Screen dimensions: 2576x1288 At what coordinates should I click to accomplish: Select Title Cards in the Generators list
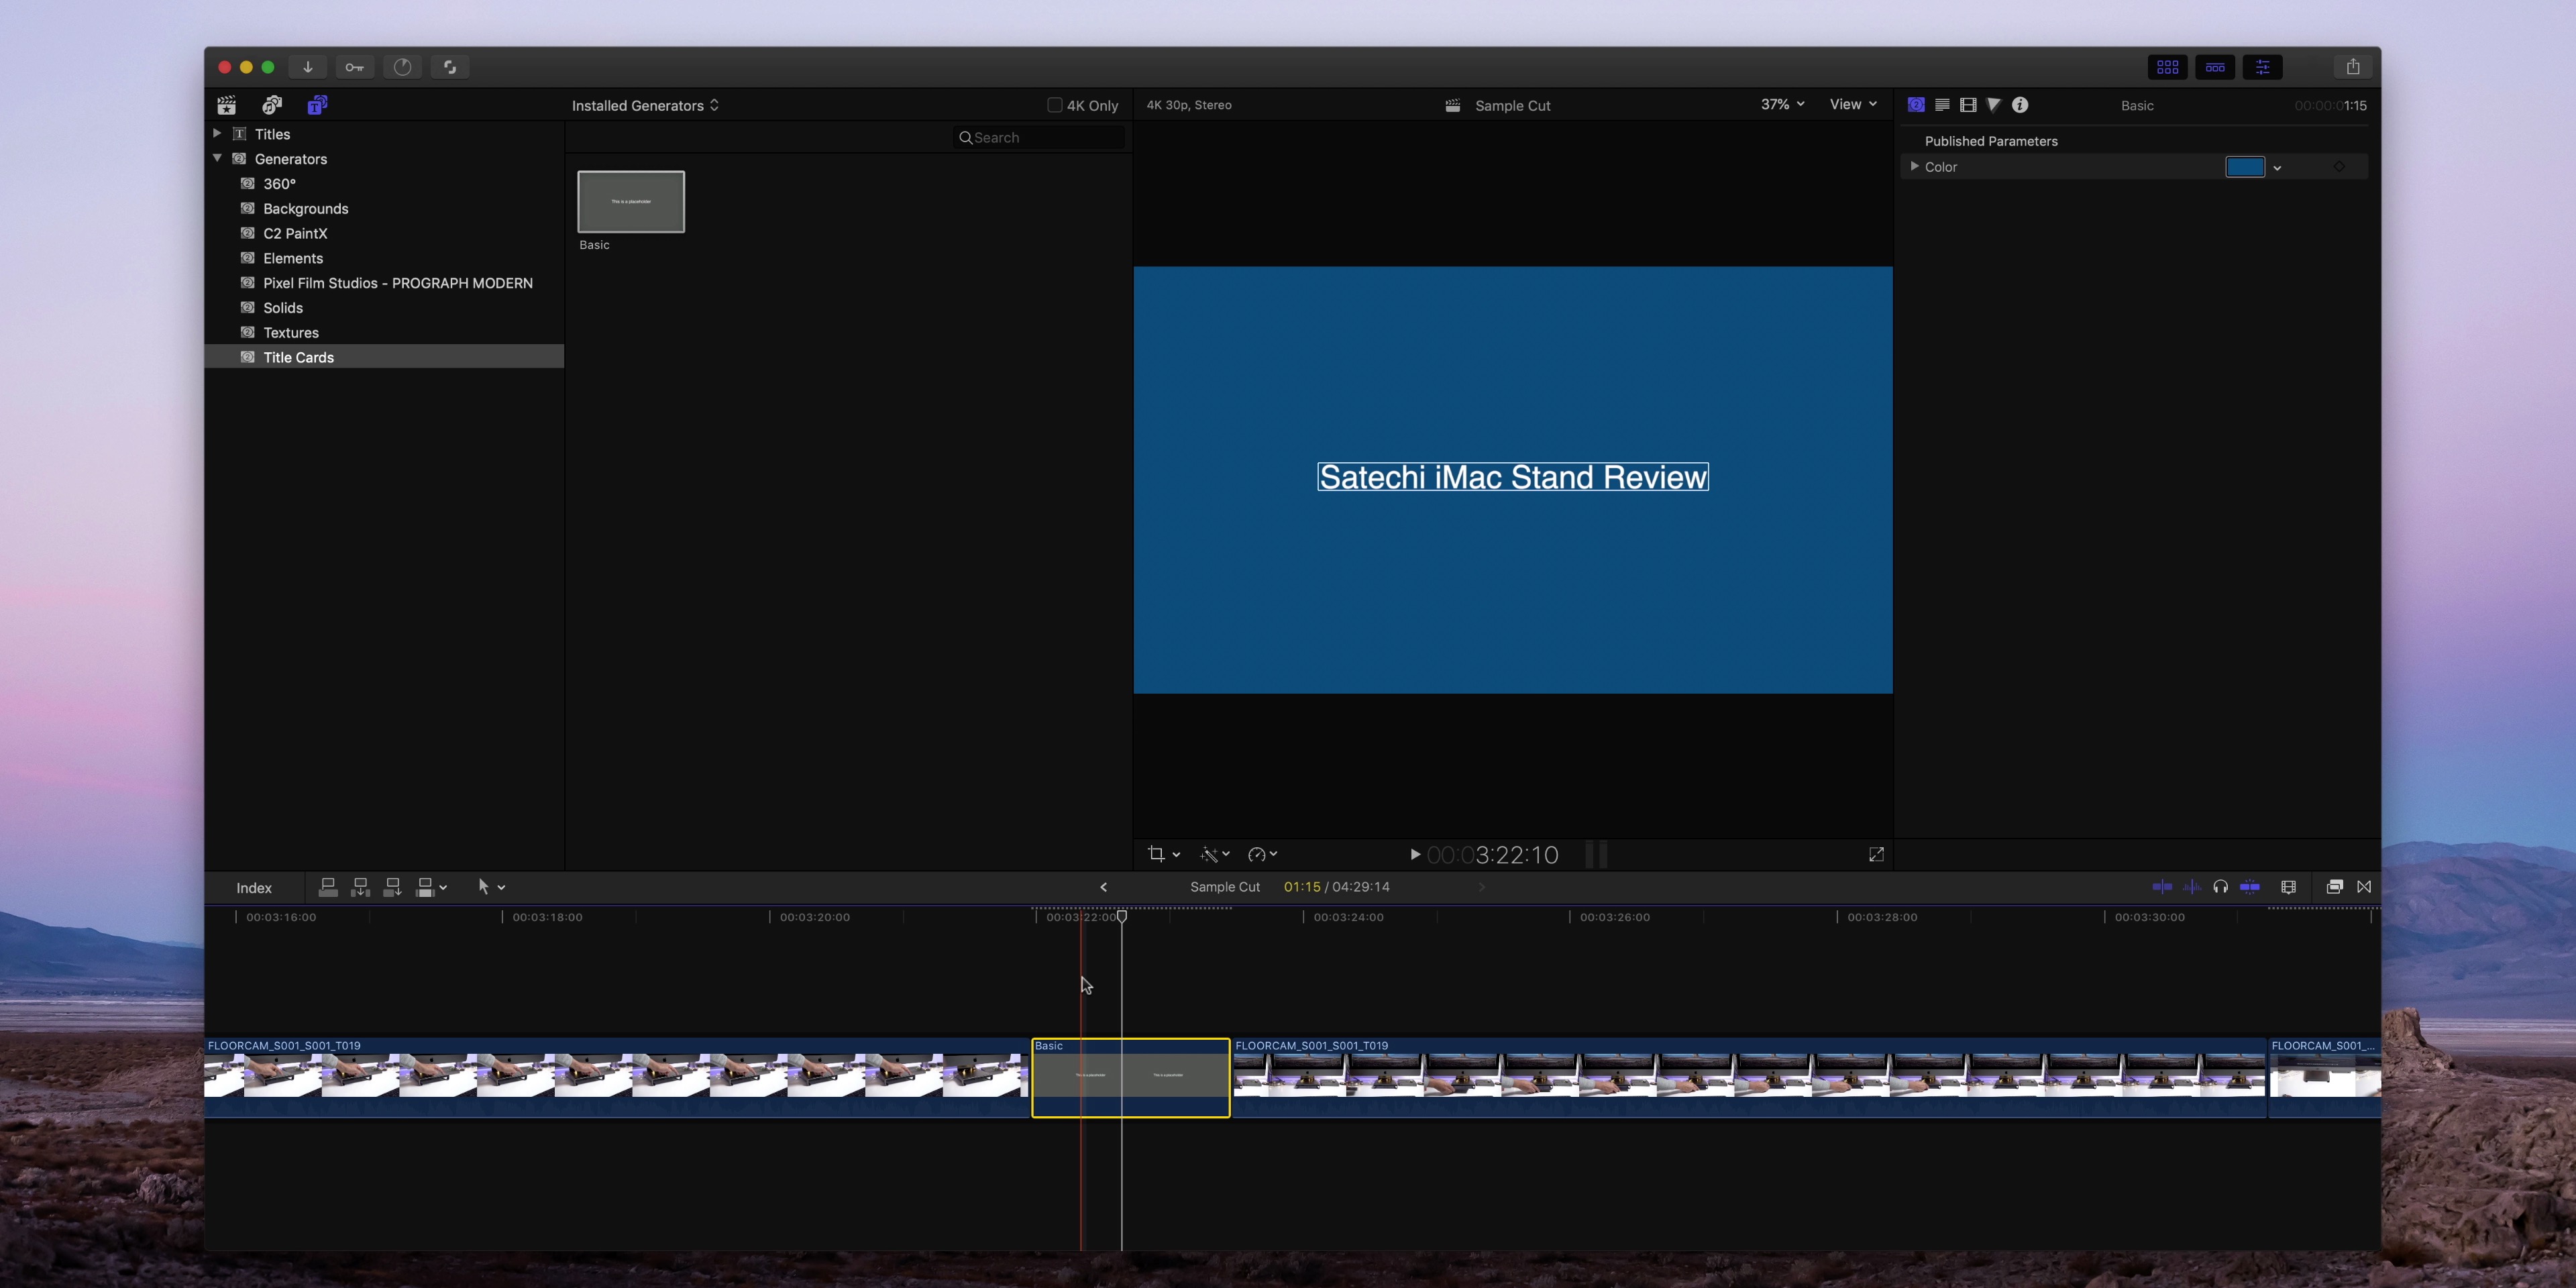298,357
